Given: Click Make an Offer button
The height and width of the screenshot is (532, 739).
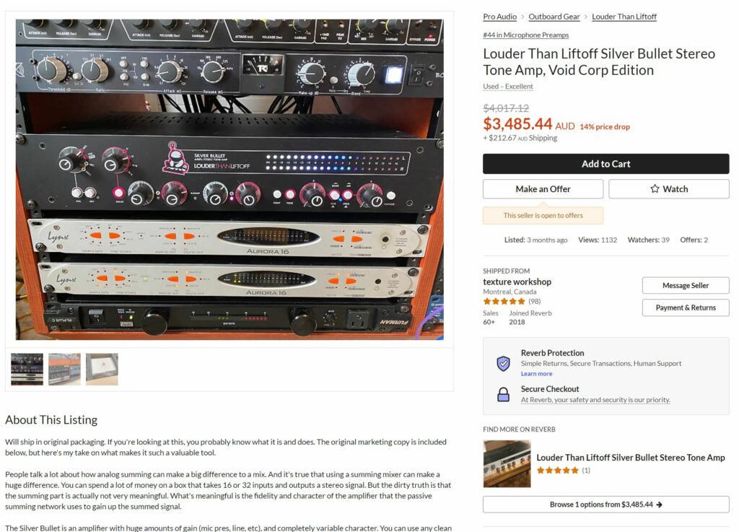Looking at the screenshot, I should pyautogui.click(x=543, y=189).
